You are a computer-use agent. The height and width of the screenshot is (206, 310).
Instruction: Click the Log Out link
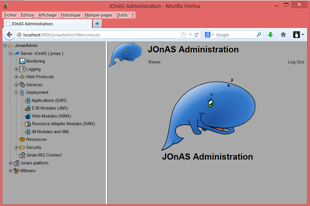[296, 62]
